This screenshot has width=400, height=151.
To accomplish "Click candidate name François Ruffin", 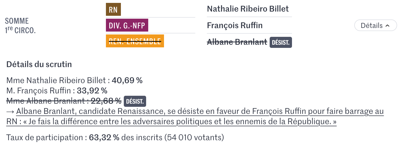I will click(235, 26).
